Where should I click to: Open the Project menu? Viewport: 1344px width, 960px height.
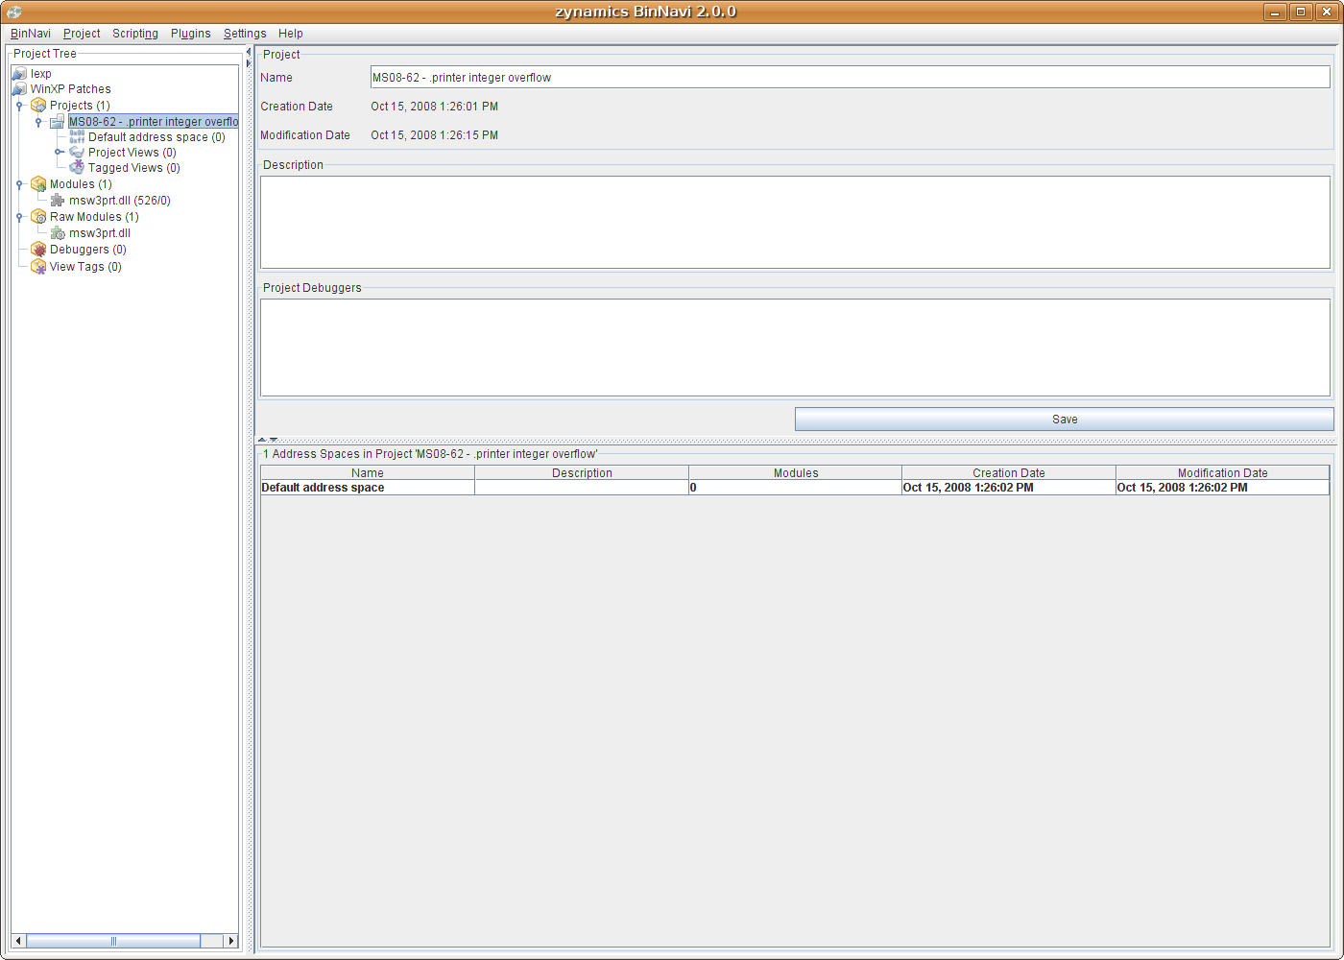pyautogui.click(x=82, y=34)
